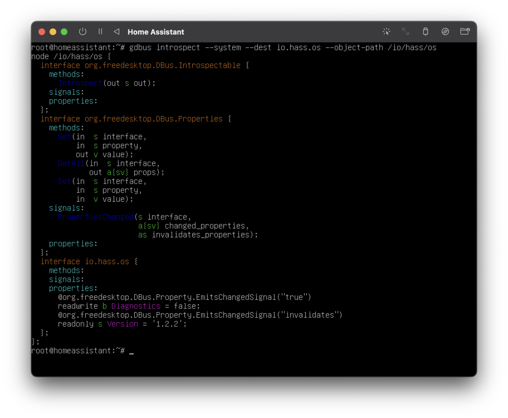This screenshot has width=508, height=418.
Task: Open the removable disk drive options
Action: coord(445,31)
